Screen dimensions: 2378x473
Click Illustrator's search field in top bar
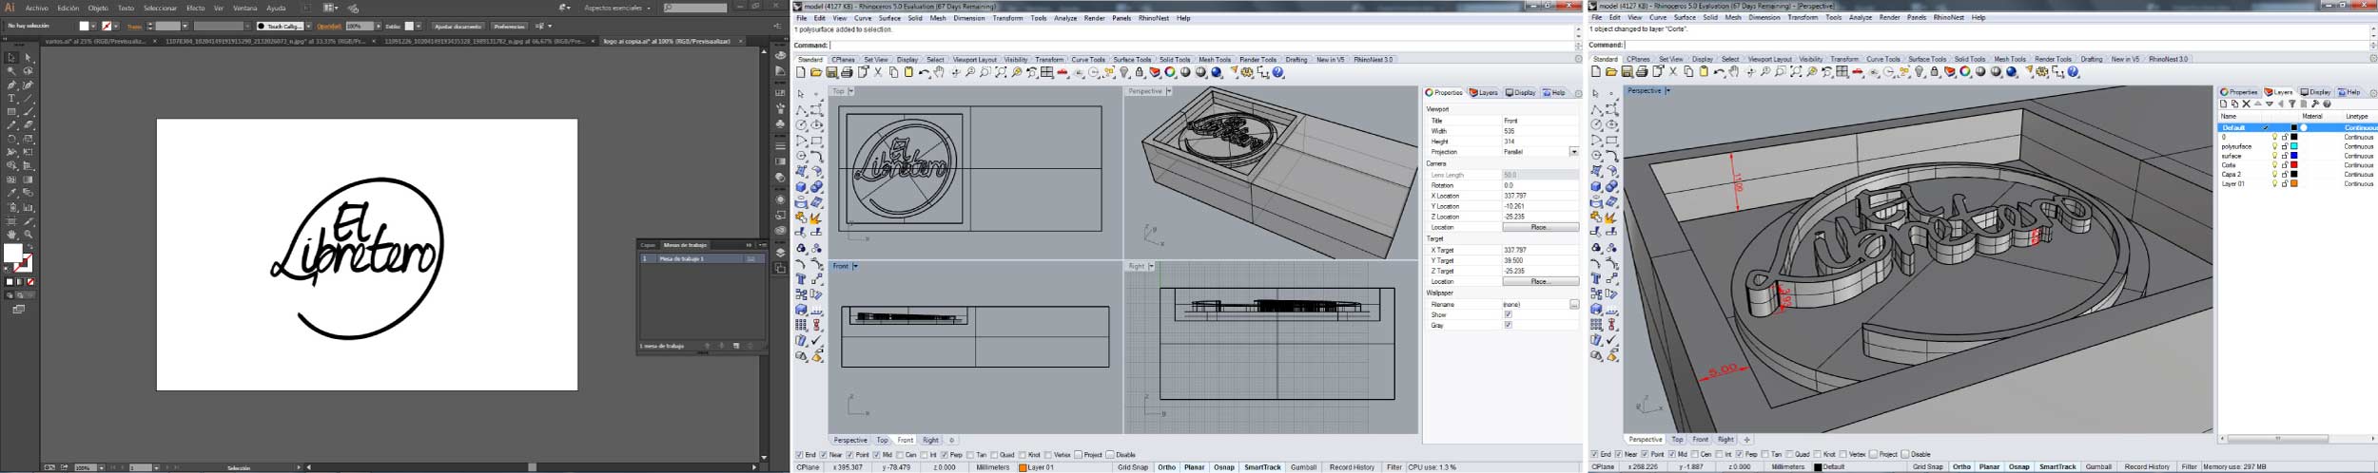coord(697,8)
